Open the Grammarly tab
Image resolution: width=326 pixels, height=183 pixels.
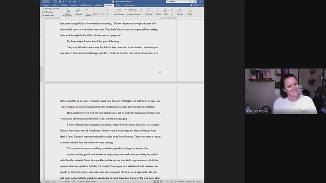129,5
